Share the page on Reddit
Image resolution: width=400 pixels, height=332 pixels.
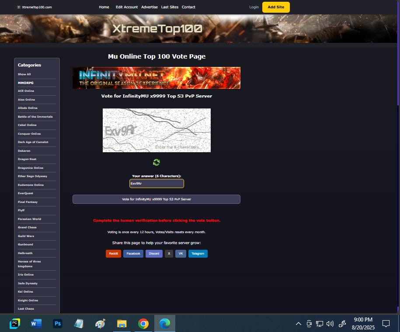113,254
